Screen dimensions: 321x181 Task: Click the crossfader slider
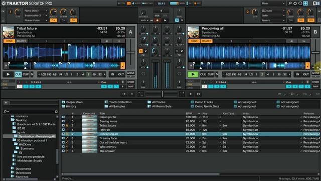(x=163, y=94)
